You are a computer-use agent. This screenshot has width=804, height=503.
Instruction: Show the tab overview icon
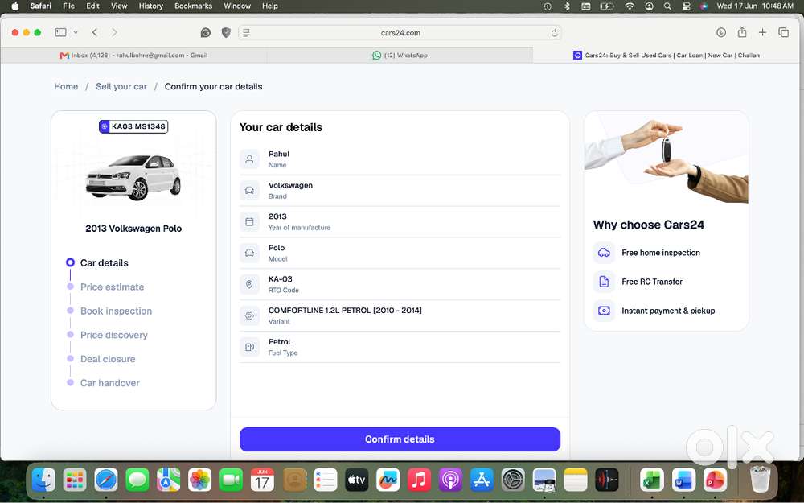coord(783,32)
